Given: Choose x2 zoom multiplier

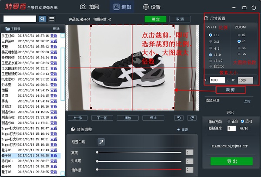Looking at the screenshot, I should (239, 35).
